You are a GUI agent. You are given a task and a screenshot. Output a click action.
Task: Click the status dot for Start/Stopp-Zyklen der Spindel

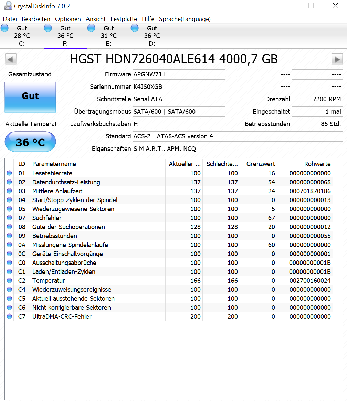click(9, 200)
